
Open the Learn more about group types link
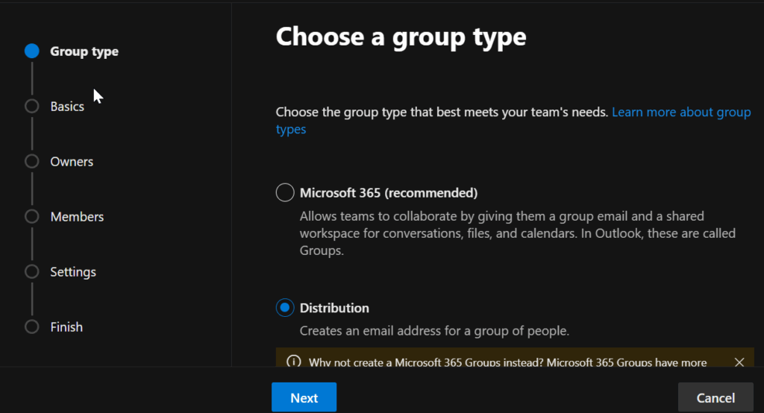(680, 113)
